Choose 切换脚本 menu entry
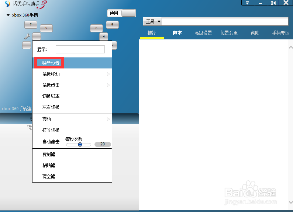Screen dimensions: 293x212 point(72,96)
